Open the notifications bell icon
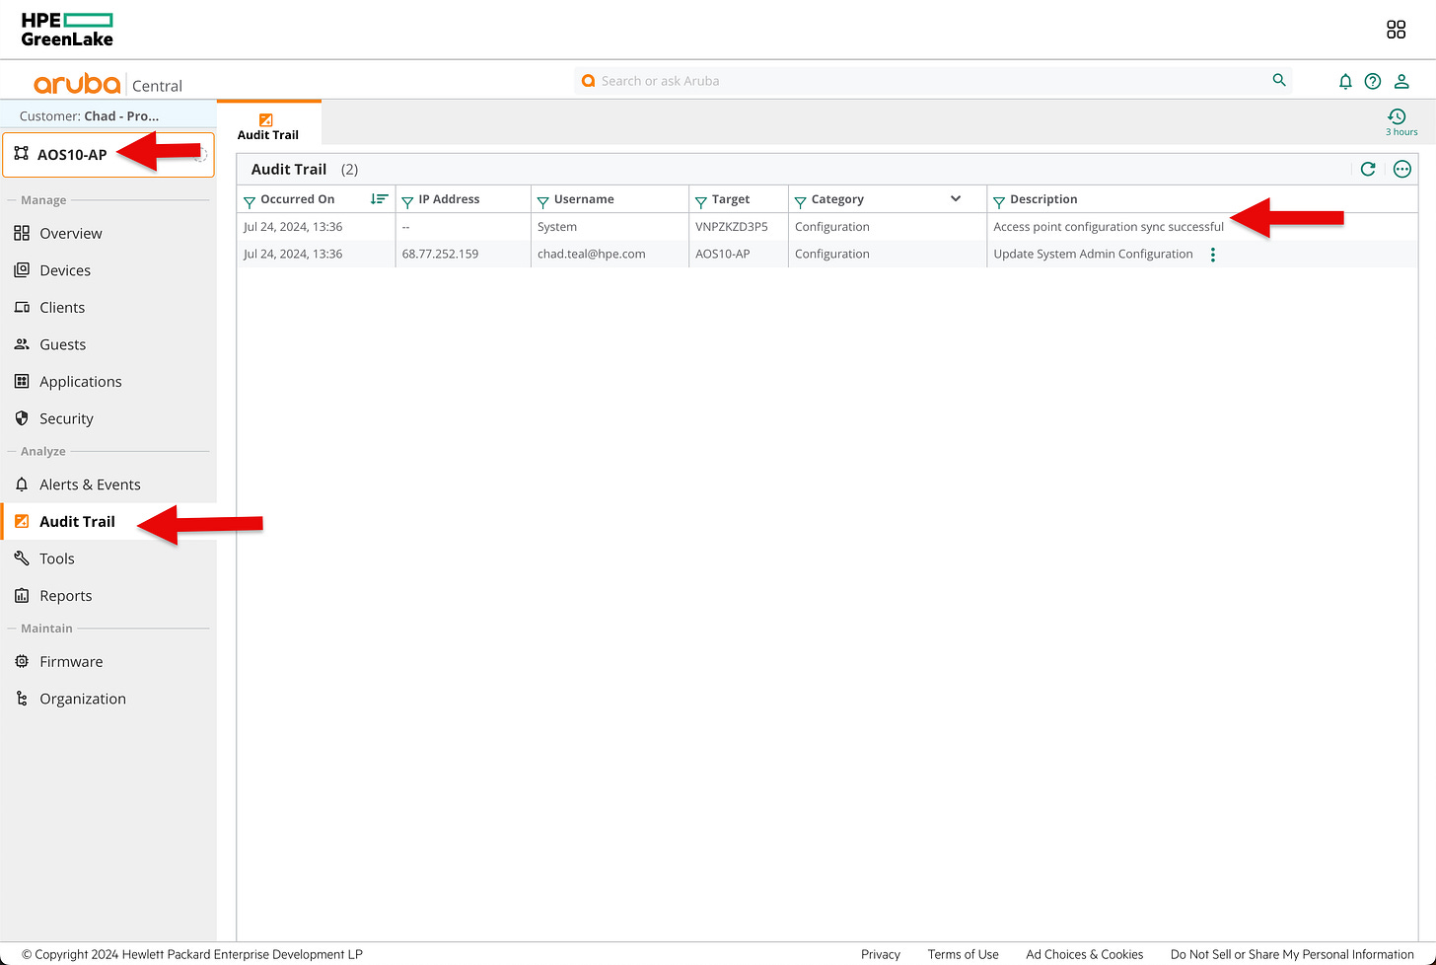 pos(1345,81)
